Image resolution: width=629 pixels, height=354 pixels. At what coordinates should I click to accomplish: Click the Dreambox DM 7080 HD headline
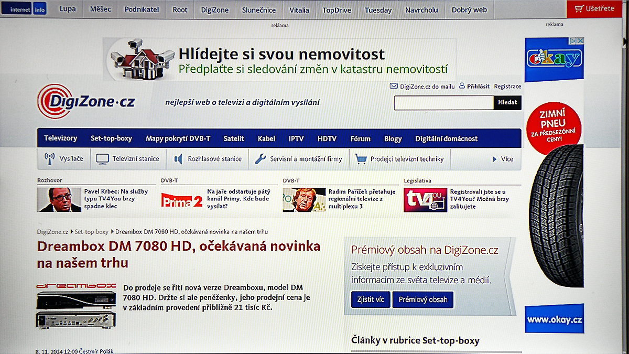[178, 254]
